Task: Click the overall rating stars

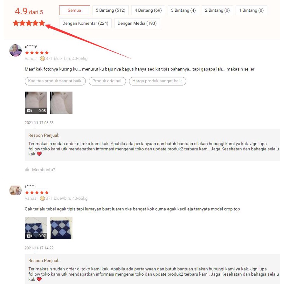Action: coord(29,23)
